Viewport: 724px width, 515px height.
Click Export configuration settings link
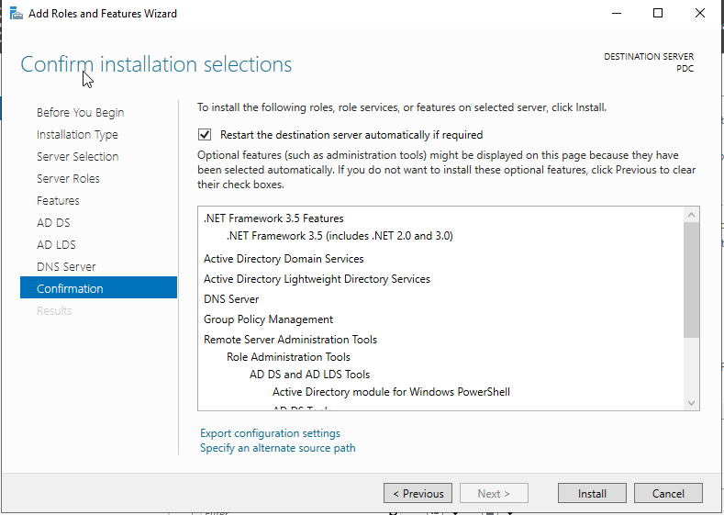(270, 433)
